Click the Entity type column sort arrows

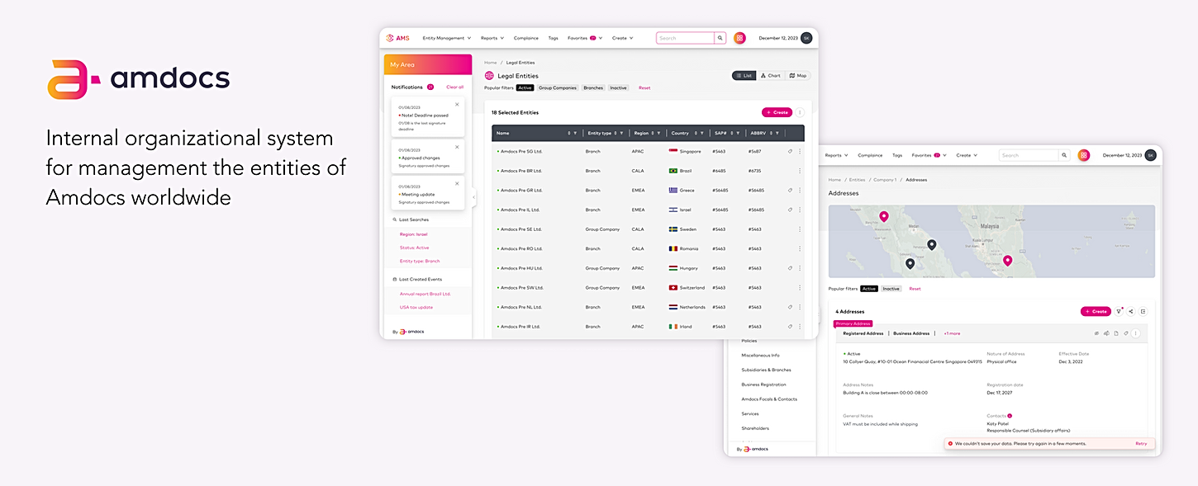617,133
